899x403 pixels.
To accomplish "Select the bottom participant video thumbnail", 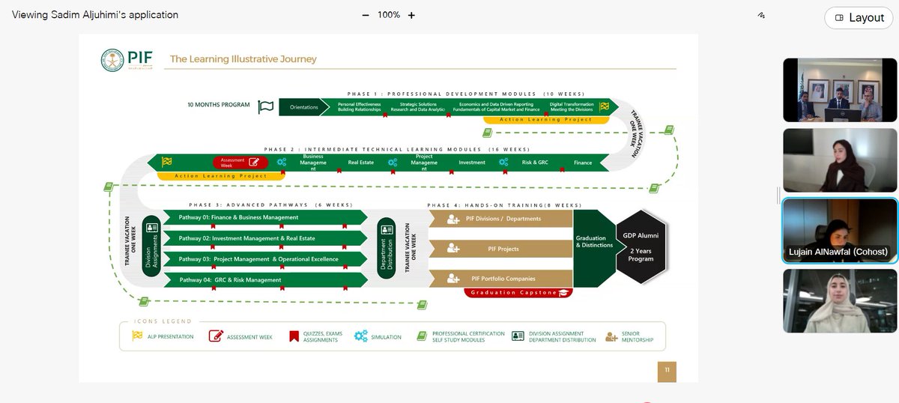I will click(840, 301).
